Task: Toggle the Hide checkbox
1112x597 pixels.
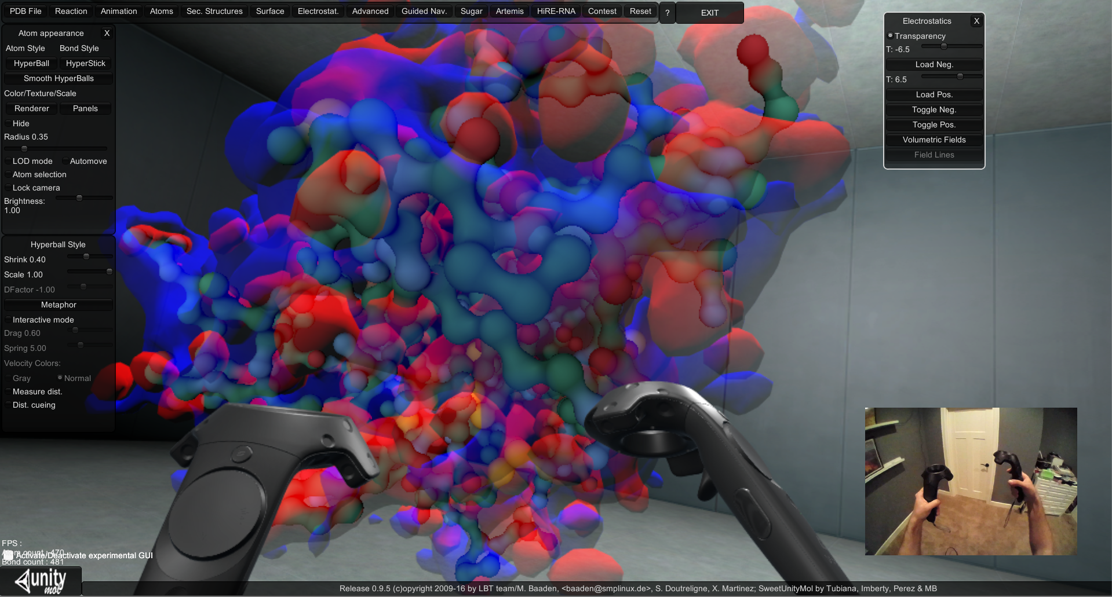Action: click(8, 123)
